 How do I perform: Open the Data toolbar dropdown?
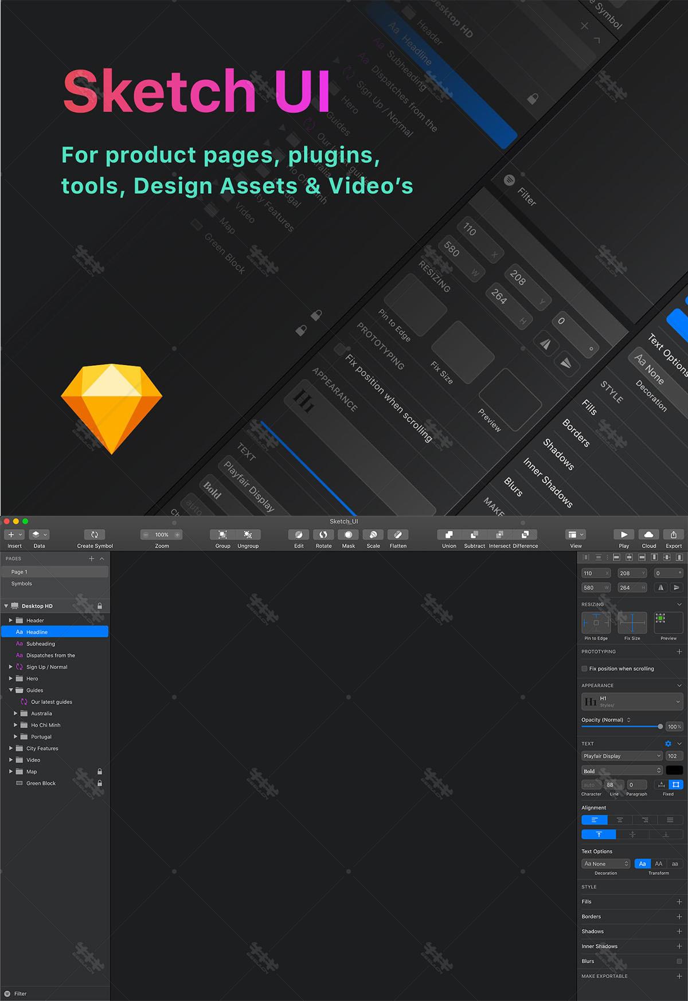pos(39,534)
